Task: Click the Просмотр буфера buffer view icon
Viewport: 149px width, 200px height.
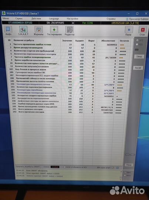Action: (127, 19)
